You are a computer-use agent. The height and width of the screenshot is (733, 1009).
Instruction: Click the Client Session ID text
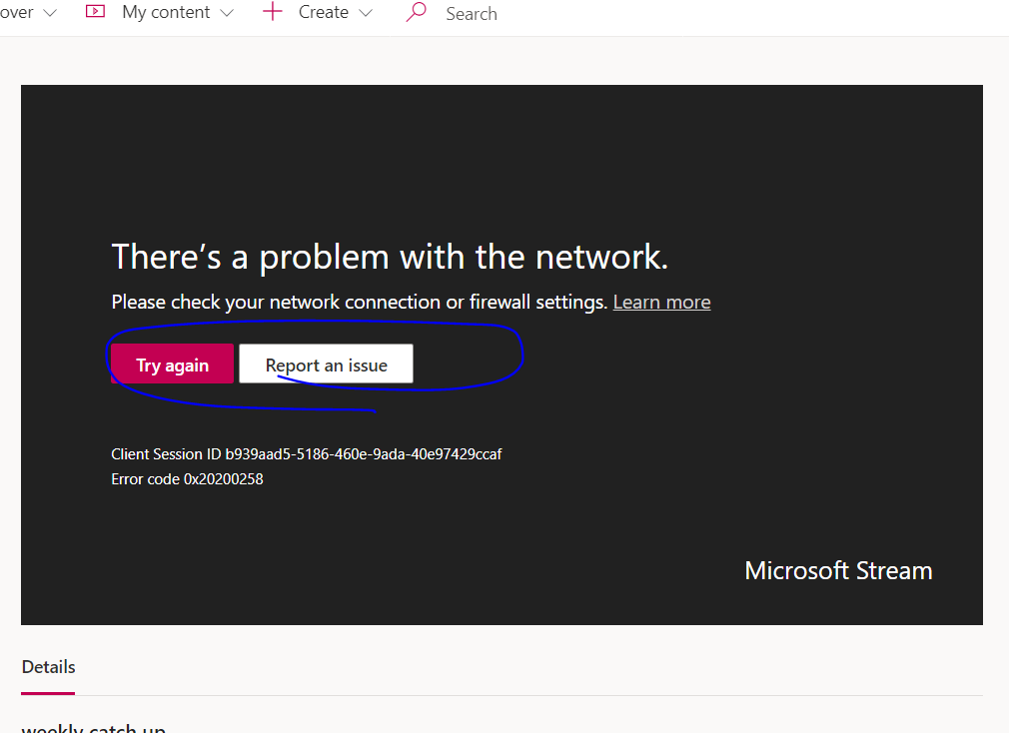[307, 454]
